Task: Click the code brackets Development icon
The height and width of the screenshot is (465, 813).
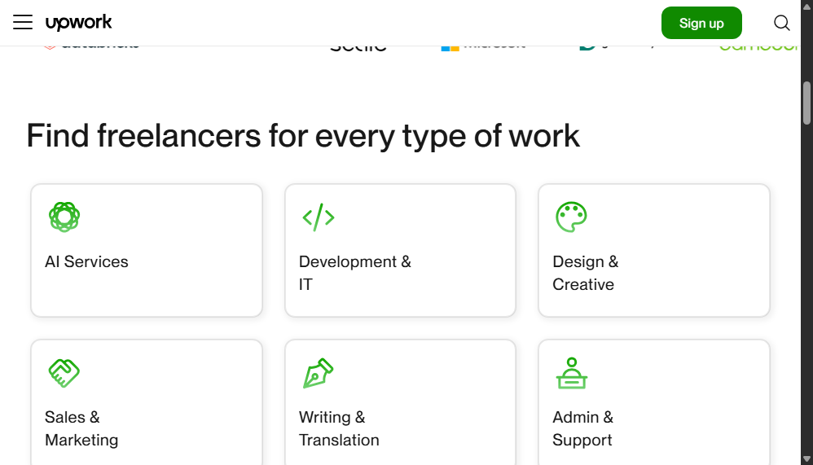Action: pyautogui.click(x=319, y=217)
